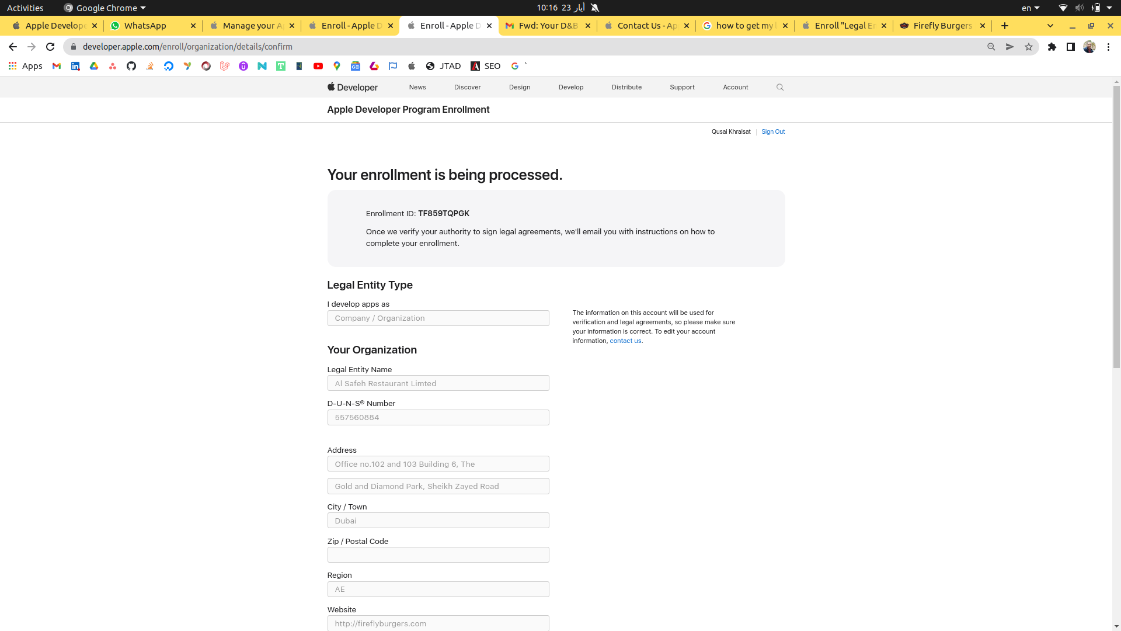The height and width of the screenshot is (631, 1121).
Task: Click the Website field
Action: pyautogui.click(x=438, y=623)
